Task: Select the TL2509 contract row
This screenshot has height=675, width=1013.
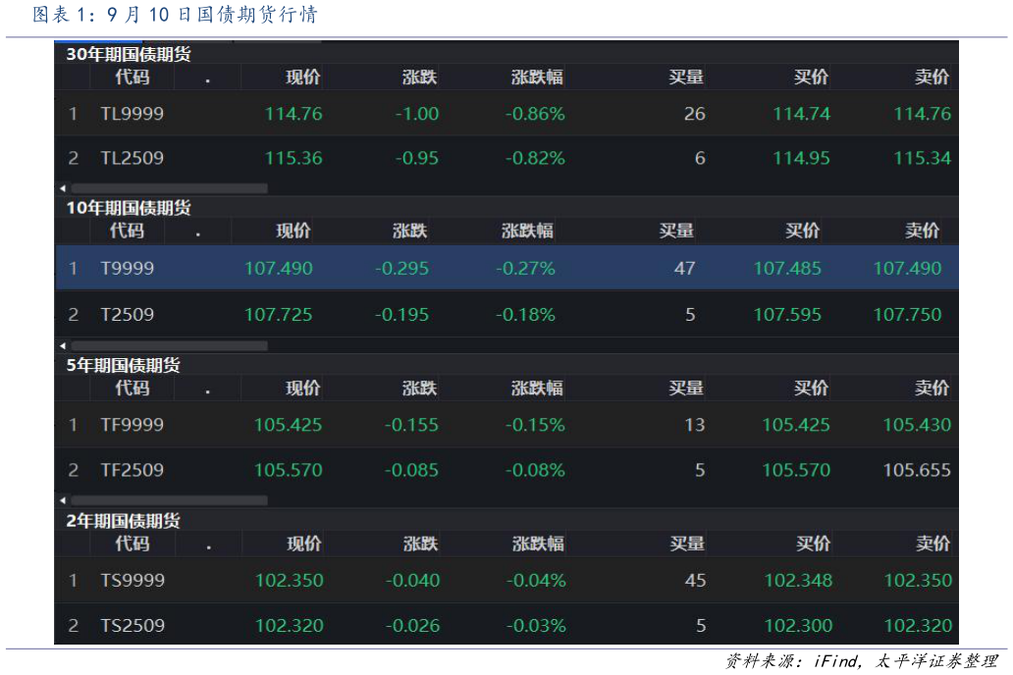Action: pos(132,158)
